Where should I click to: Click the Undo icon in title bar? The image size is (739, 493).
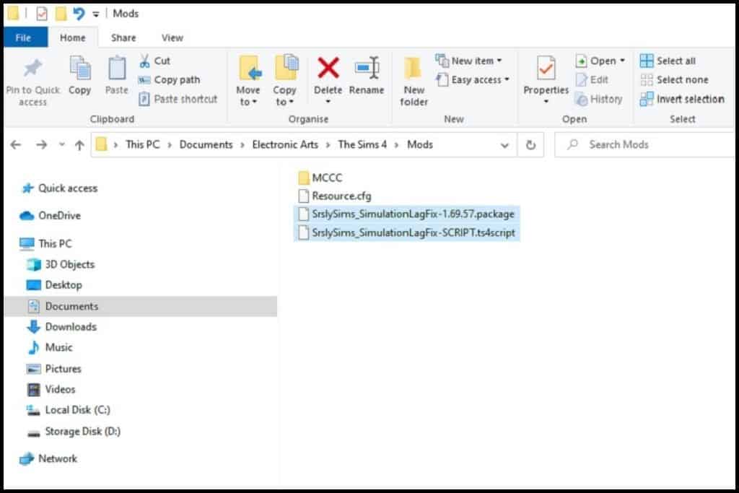tap(79, 14)
